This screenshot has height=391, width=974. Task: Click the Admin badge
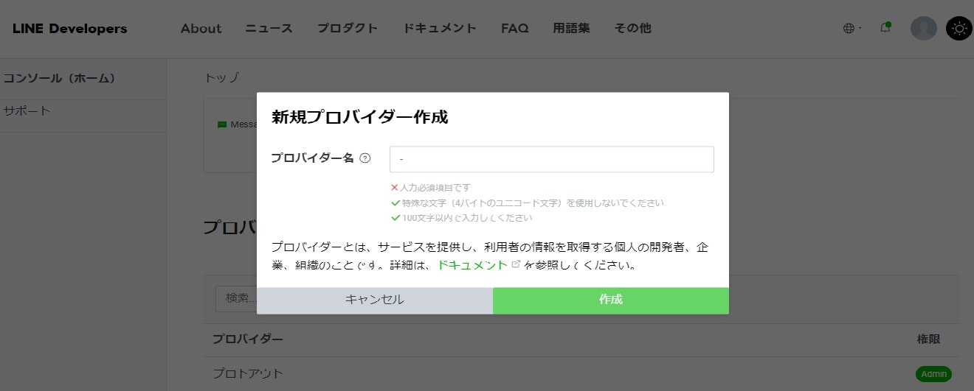click(933, 374)
